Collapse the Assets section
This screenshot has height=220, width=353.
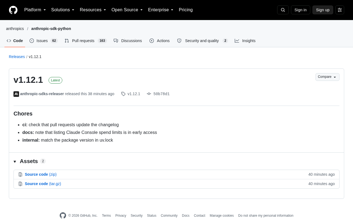tap(15, 162)
